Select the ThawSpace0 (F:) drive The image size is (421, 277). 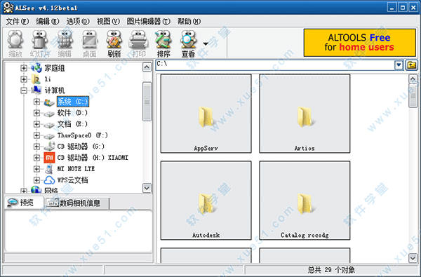[x=82, y=135]
